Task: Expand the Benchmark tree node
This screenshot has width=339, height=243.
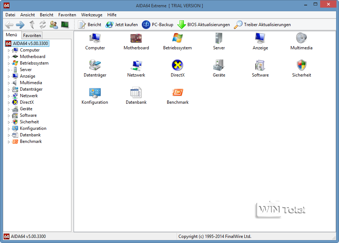Action: pyautogui.click(x=9, y=142)
